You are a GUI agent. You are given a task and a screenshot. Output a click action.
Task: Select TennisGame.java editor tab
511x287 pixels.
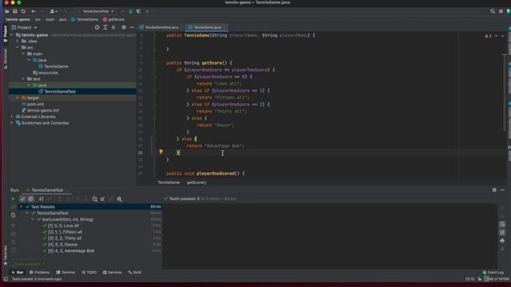point(207,27)
